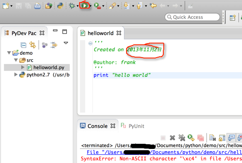
Task: Minimize the Package Explorer panel
Action: click(55, 30)
